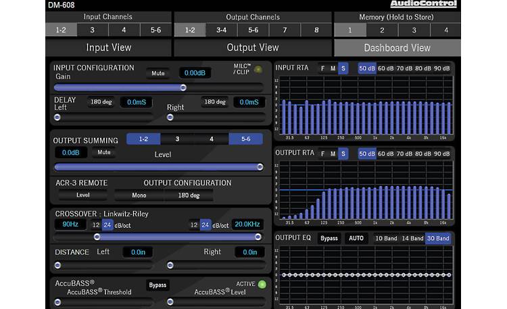Screen dimensions: 507x309
Task: Click the 20.0KHz low-pass frequency field
Action: click(x=247, y=224)
